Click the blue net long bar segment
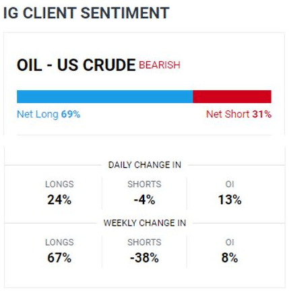Image resolution: width=289 pixels, height=293 pixels. coord(104,96)
